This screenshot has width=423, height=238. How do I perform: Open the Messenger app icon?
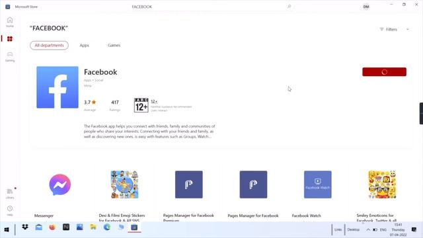click(60, 184)
